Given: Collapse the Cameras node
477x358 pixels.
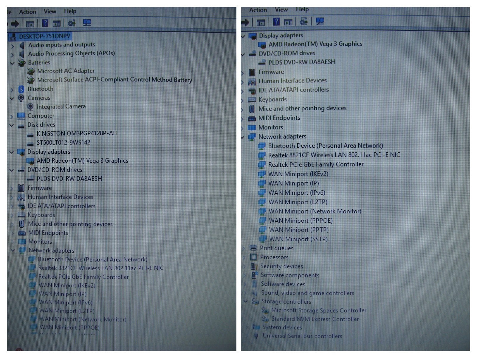Looking at the screenshot, I should [12, 98].
